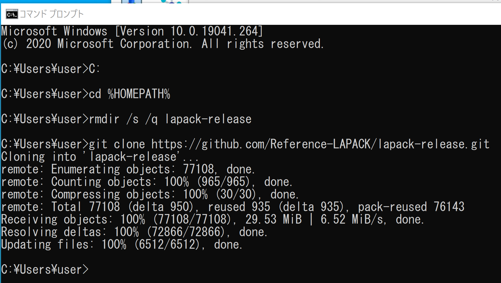Click the 'Resolving deltas: 100%' line

[x=134, y=232]
